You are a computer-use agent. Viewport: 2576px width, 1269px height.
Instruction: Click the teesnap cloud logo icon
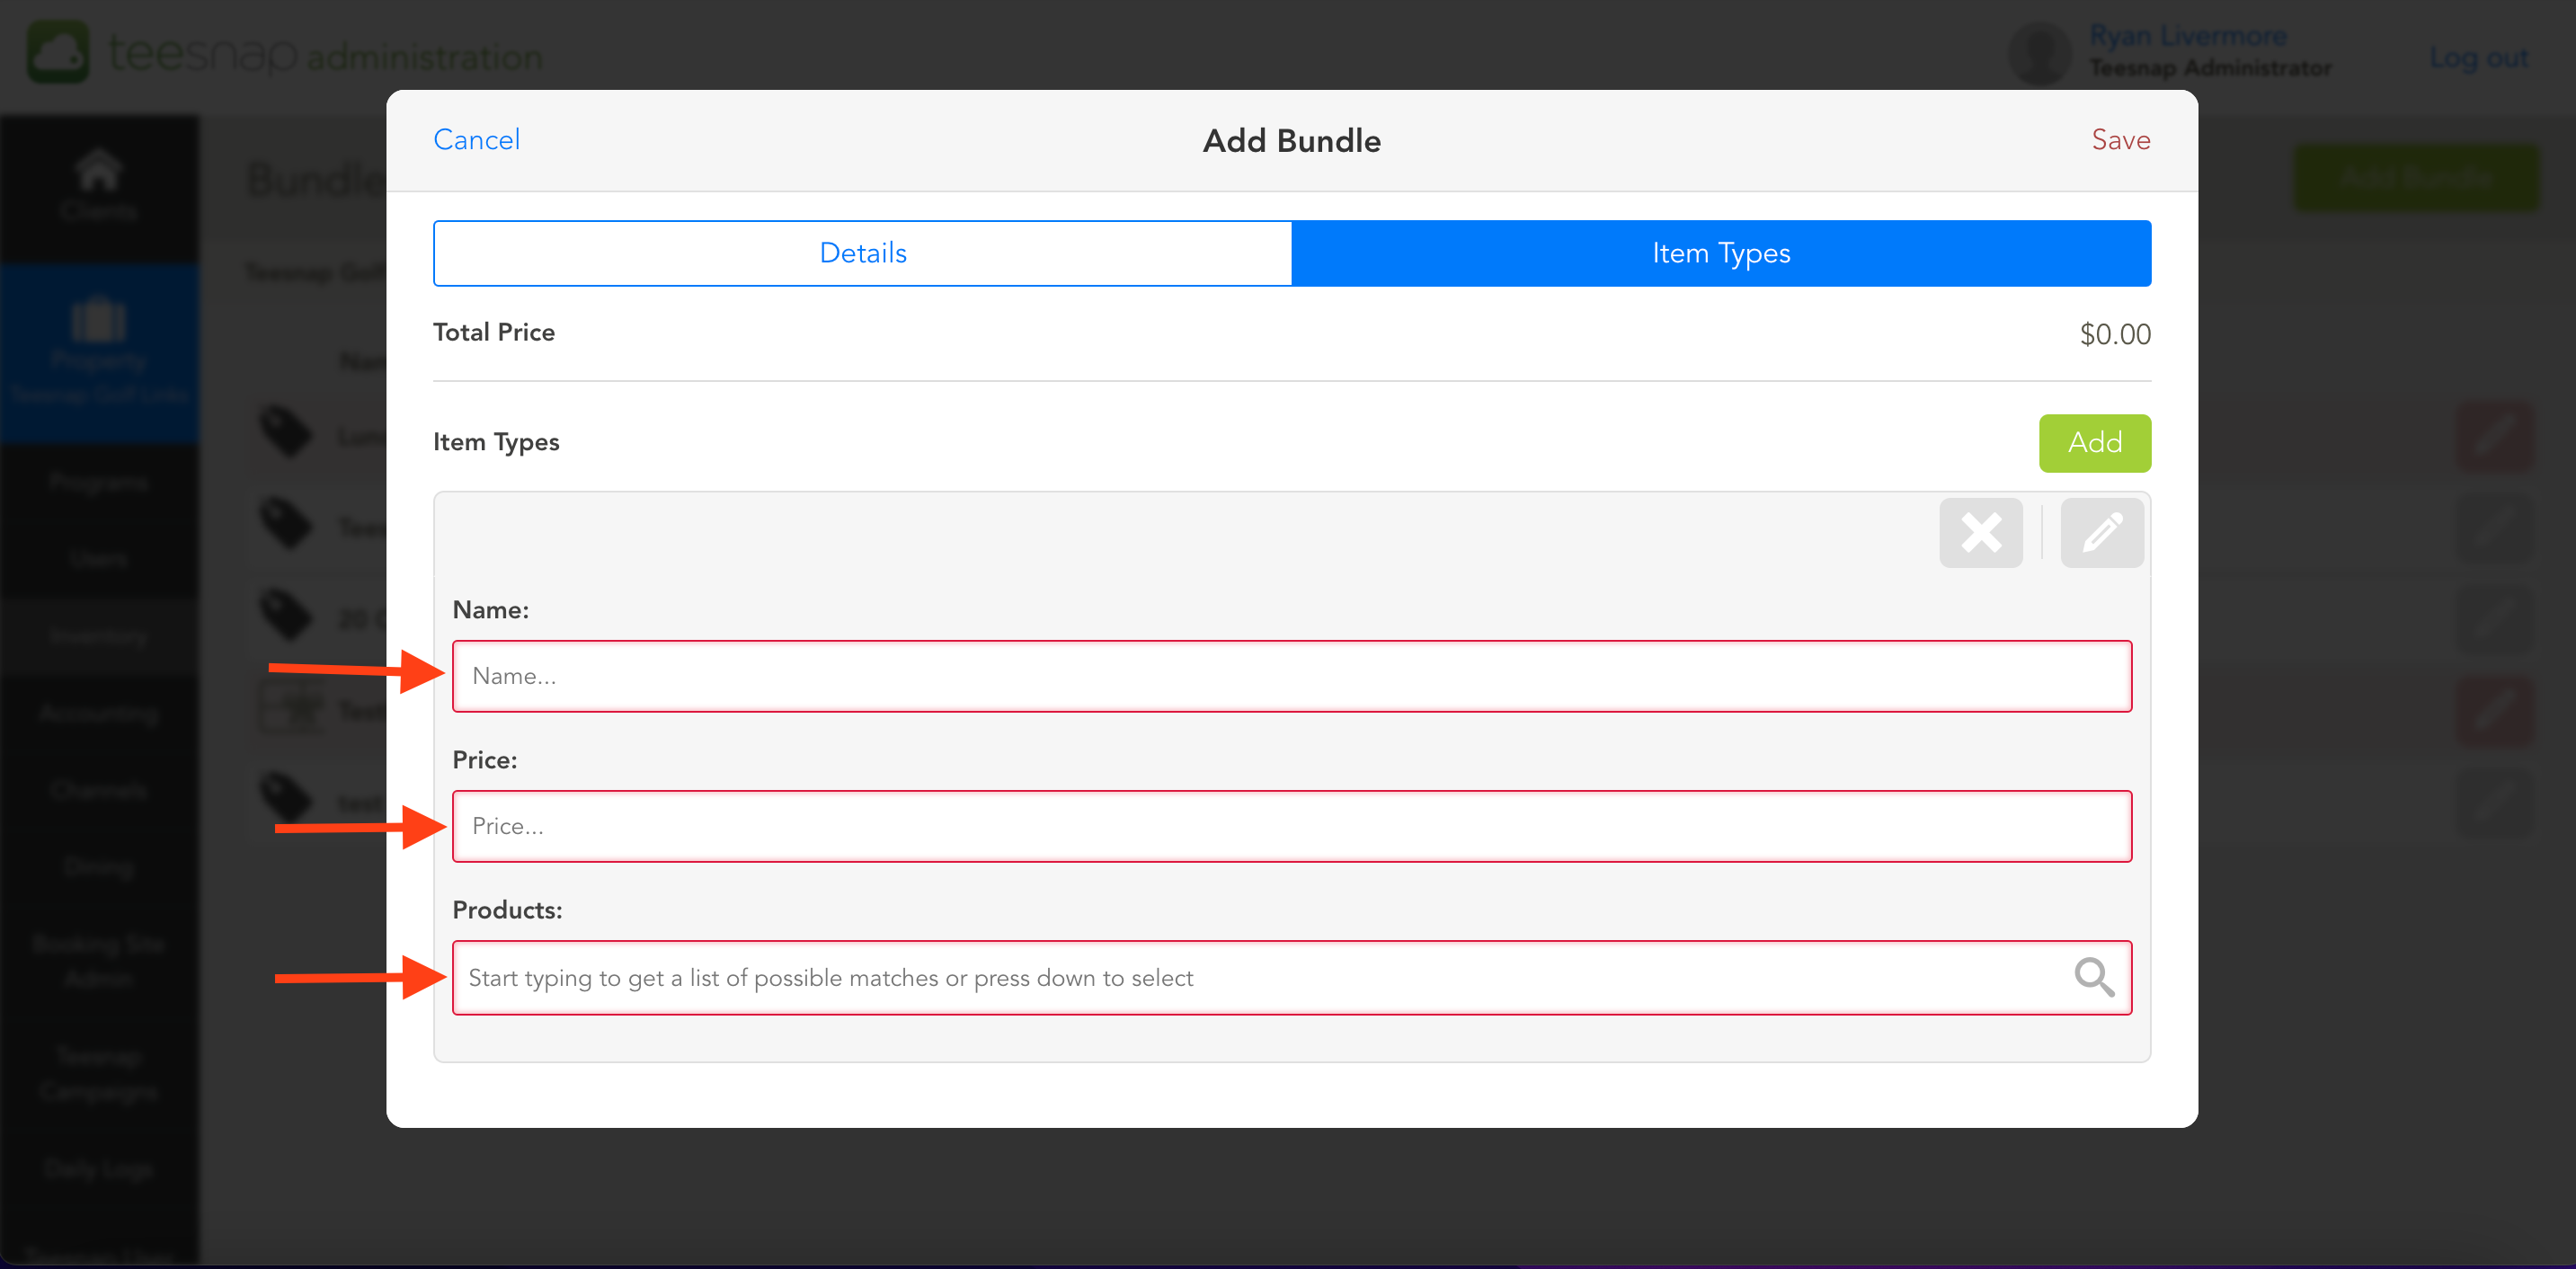[58, 52]
